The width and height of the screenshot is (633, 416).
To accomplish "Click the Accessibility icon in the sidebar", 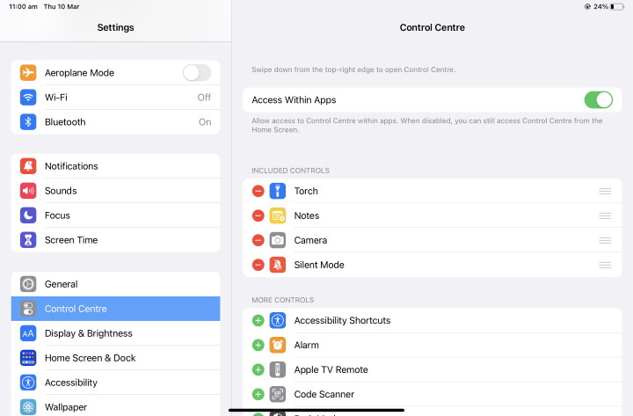I will (28, 383).
